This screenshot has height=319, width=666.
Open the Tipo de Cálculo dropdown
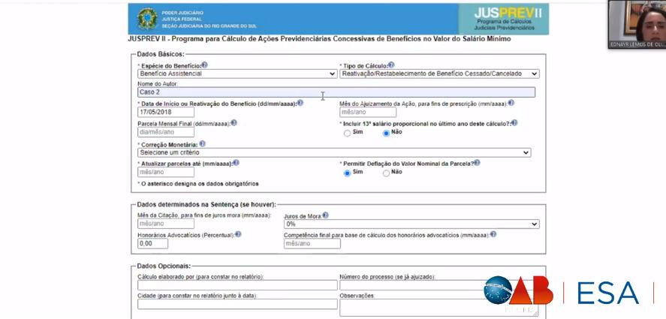coord(439,74)
